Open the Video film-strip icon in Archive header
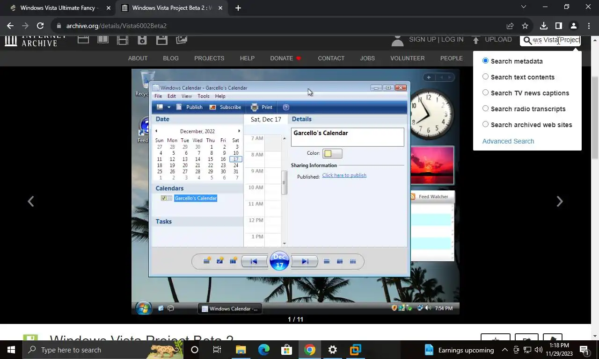The image size is (599, 359). 123,40
